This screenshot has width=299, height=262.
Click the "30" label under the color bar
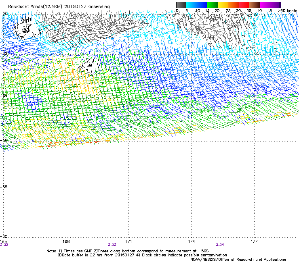pyautogui.click(x=238, y=11)
